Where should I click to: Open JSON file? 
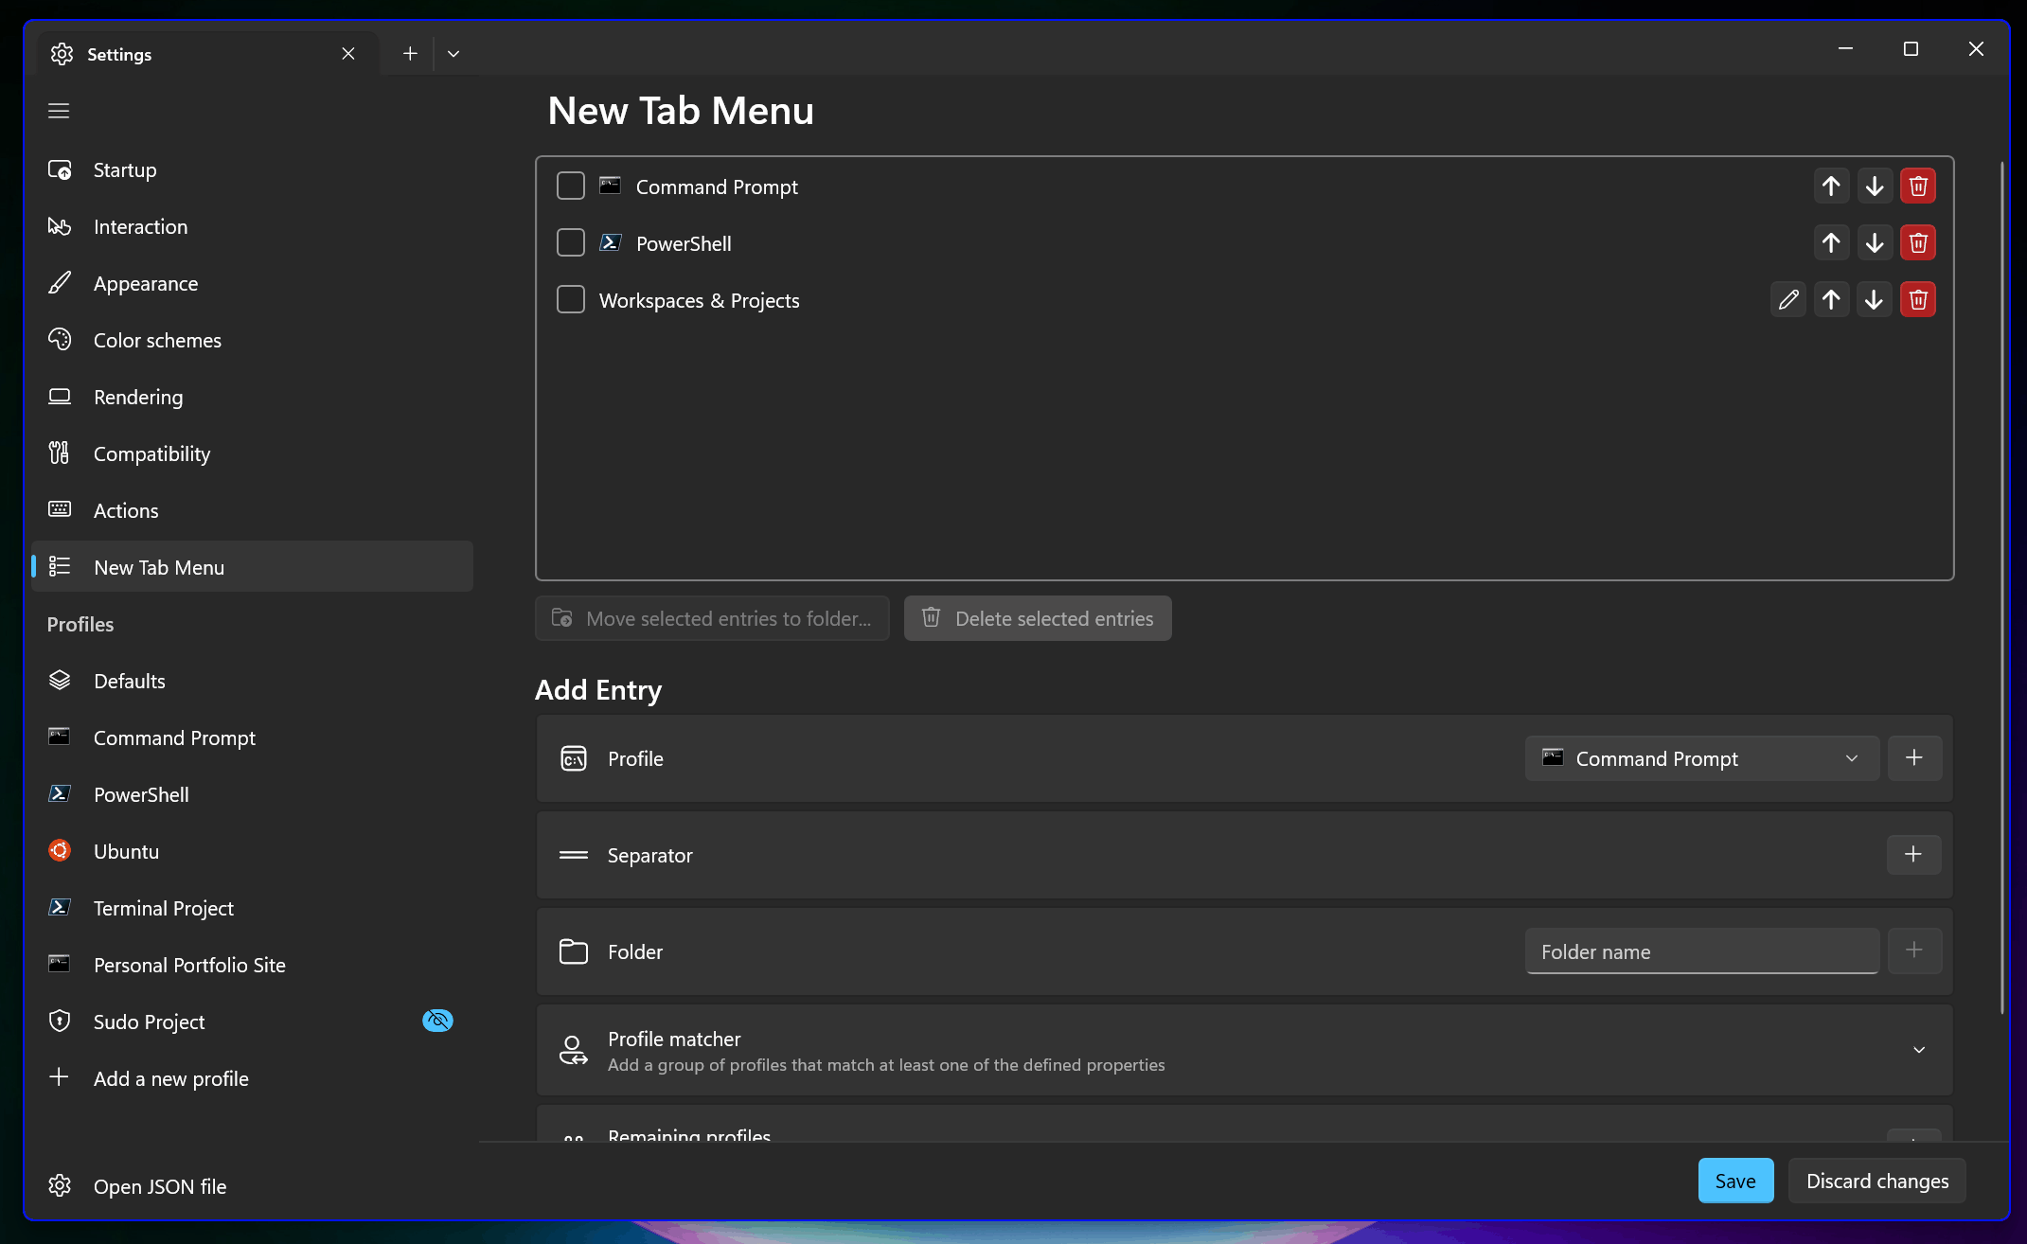pos(252,1186)
